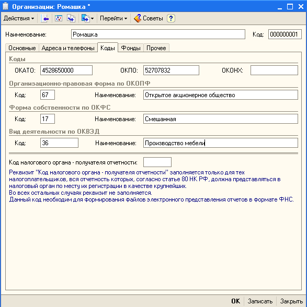Click the ОКОПФ code field with 67

click(48, 95)
